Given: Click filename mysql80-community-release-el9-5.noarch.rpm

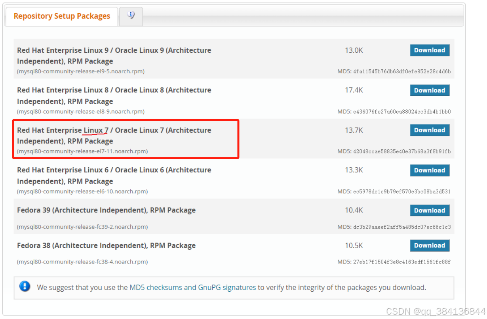Looking at the screenshot, I should point(81,72).
